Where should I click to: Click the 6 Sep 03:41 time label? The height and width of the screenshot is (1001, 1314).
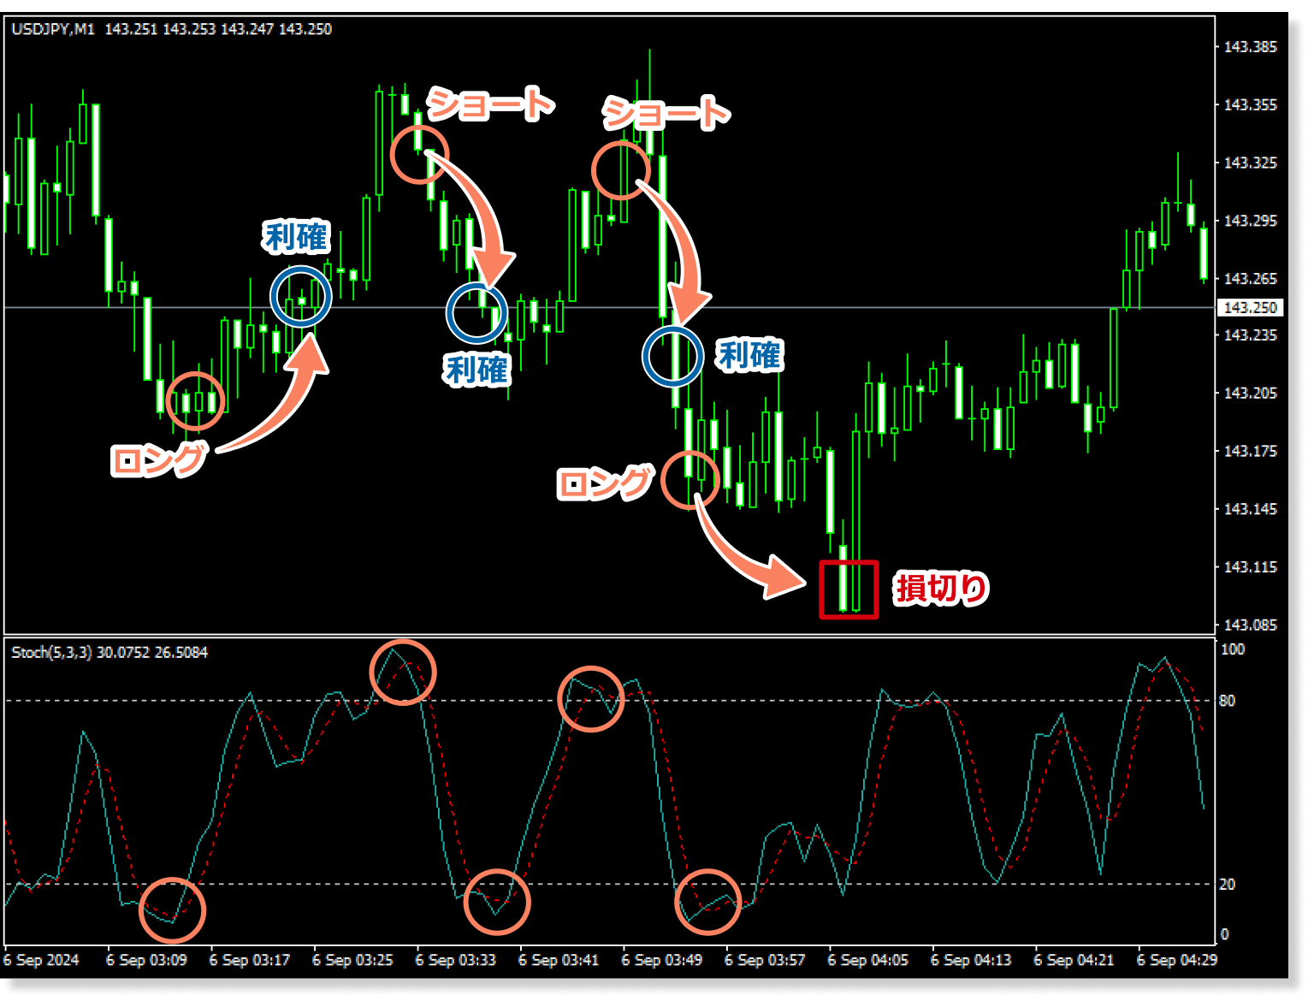point(559,961)
